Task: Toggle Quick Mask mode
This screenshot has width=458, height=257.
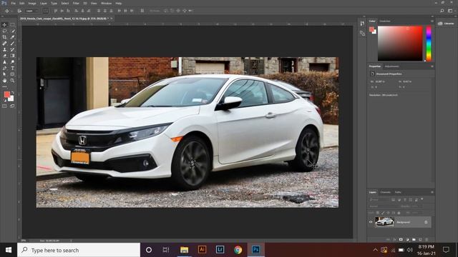Action: (4, 106)
